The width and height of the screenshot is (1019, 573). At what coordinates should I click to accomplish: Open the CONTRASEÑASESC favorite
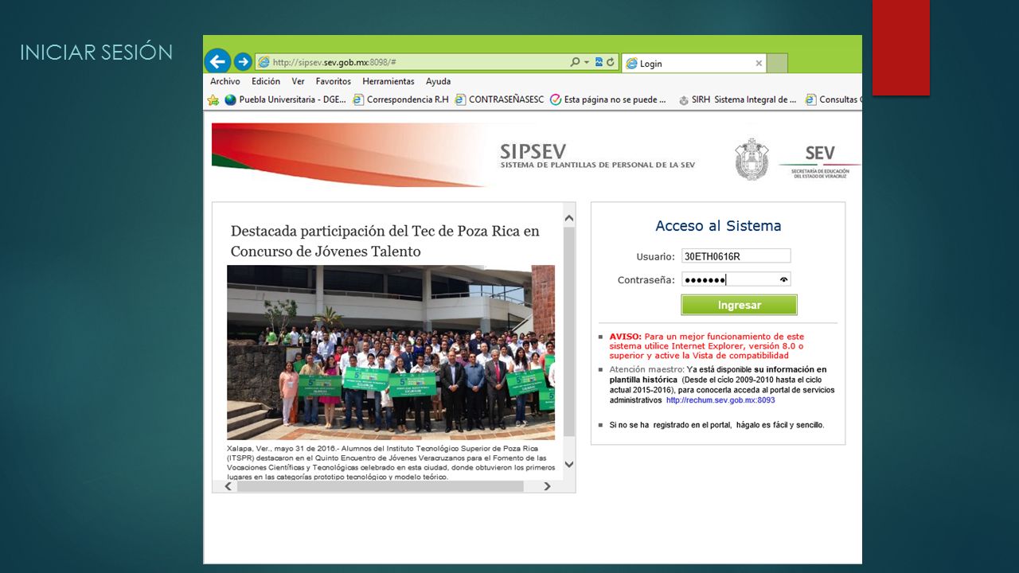499,100
